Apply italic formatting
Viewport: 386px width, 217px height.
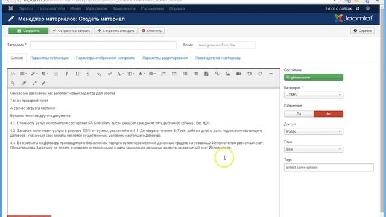(x=66, y=74)
